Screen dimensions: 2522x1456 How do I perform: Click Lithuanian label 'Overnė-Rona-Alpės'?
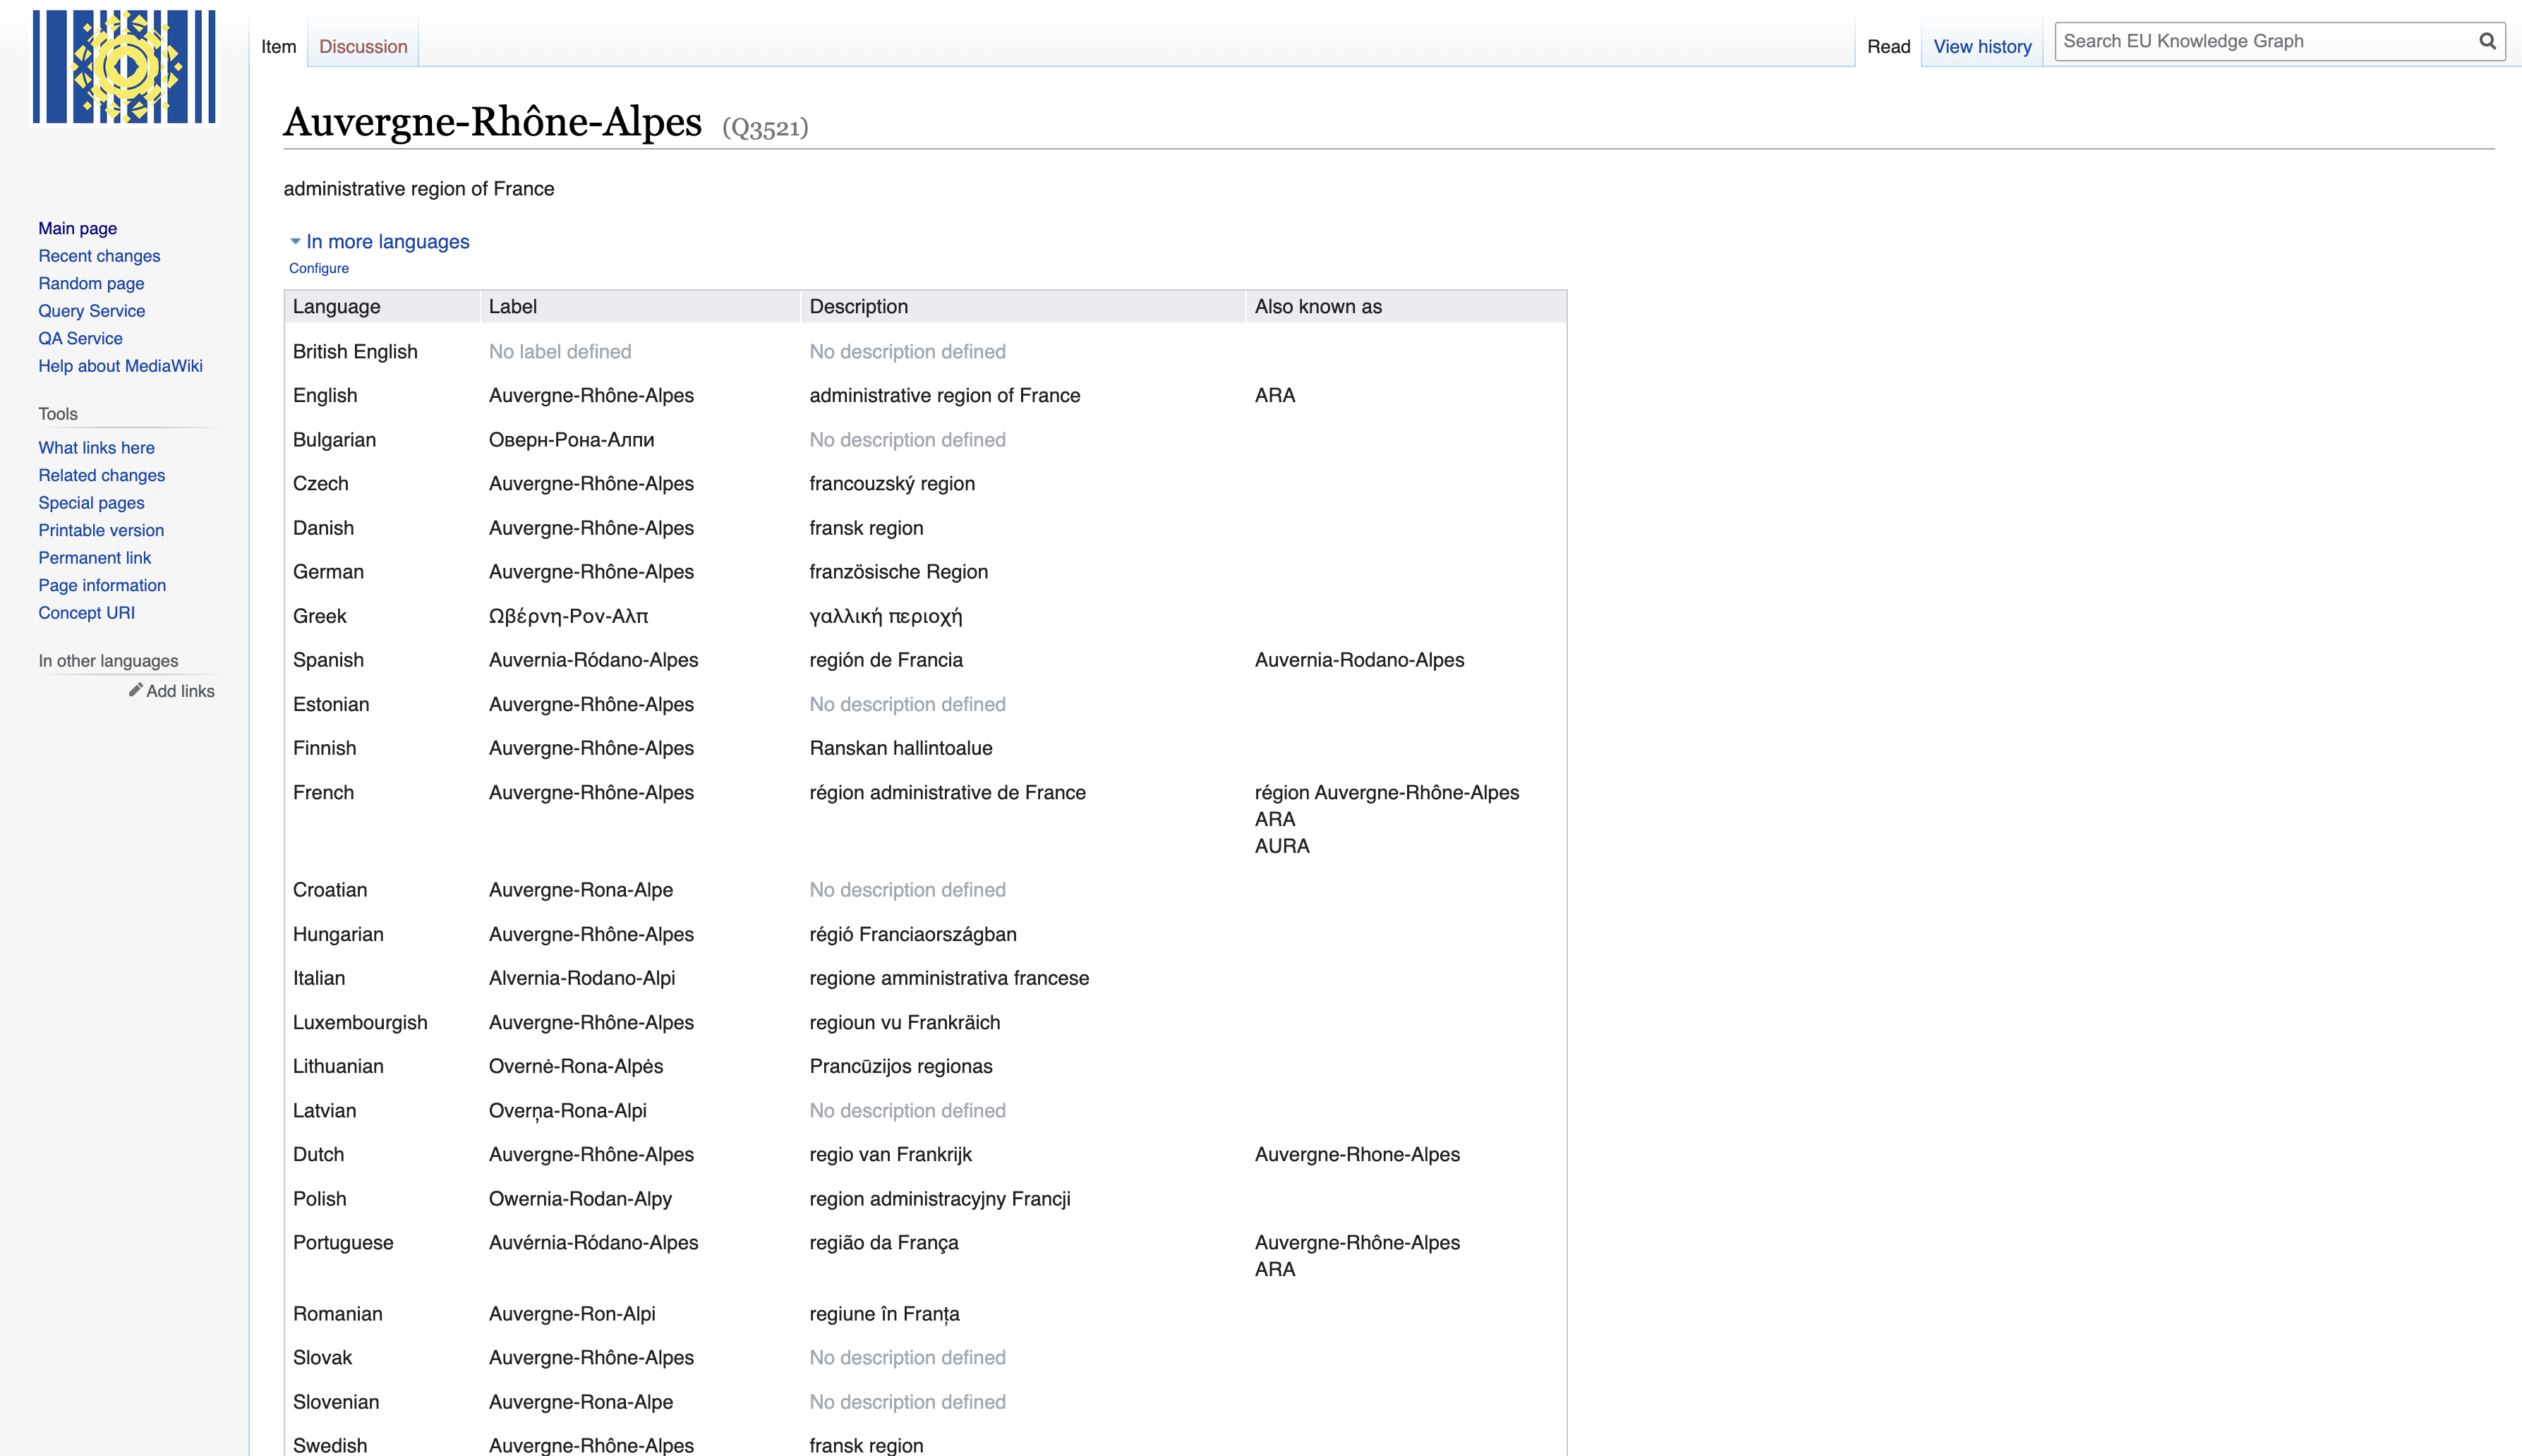pos(576,1066)
